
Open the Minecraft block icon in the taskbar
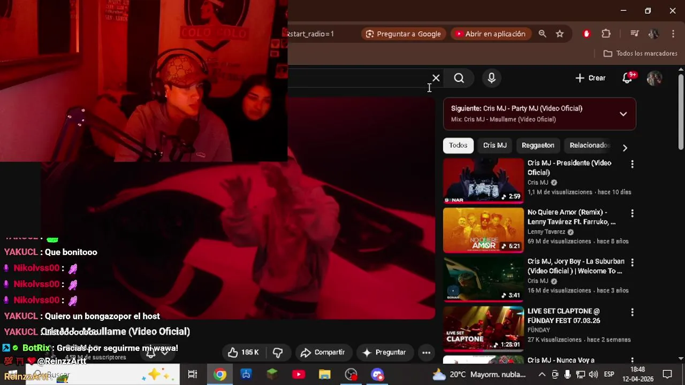[272, 375]
